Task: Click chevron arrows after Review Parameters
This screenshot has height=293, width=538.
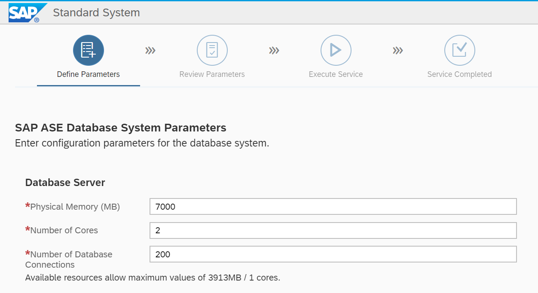Action: coord(274,51)
